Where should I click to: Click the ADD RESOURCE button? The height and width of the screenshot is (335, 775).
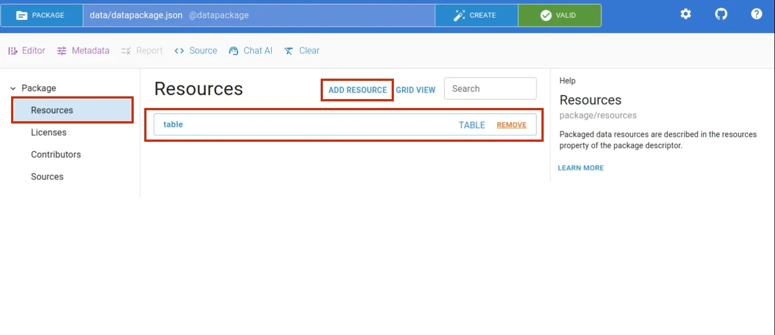click(x=357, y=90)
